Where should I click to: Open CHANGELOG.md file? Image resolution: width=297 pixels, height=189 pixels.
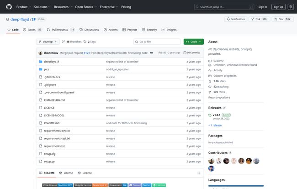pyautogui.click(x=54, y=100)
